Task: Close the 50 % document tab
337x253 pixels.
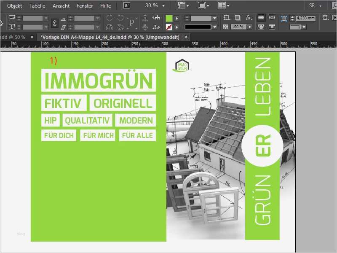Action: [32, 37]
